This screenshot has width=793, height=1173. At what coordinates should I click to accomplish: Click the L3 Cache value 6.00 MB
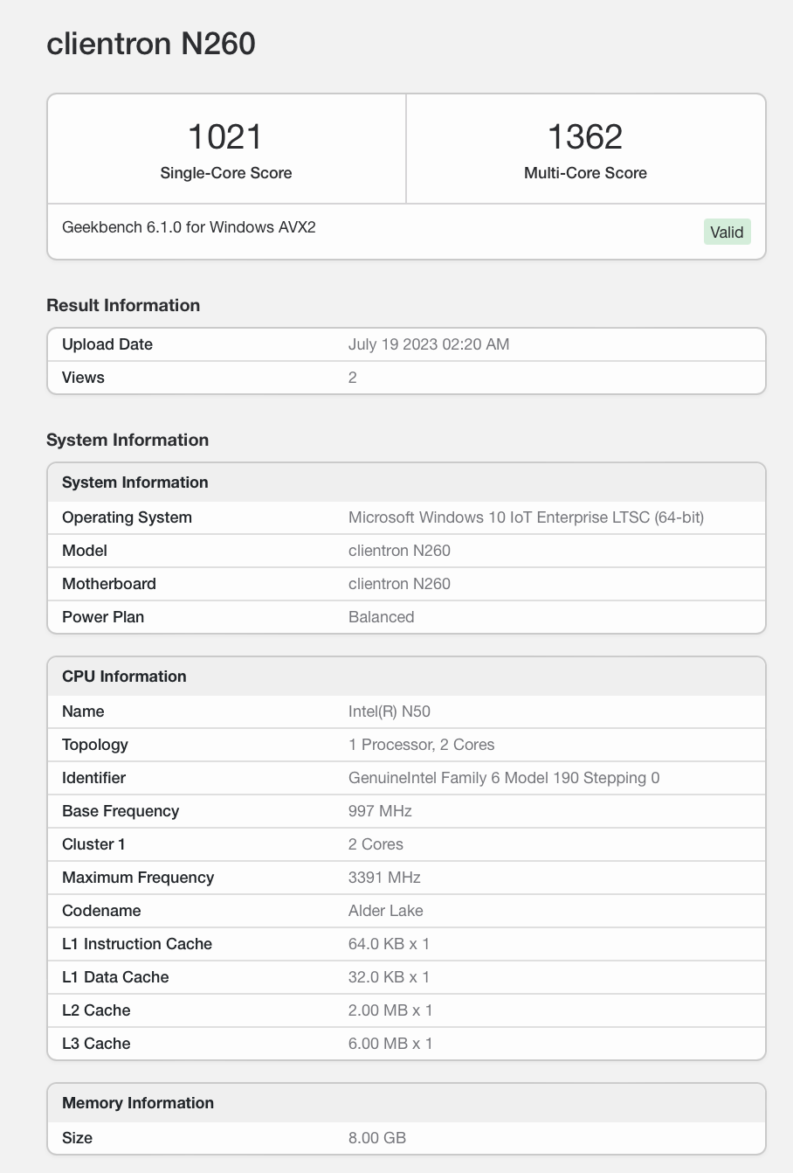(x=390, y=1044)
